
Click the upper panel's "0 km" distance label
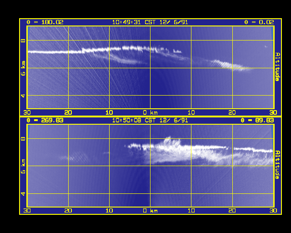(151, 112)
